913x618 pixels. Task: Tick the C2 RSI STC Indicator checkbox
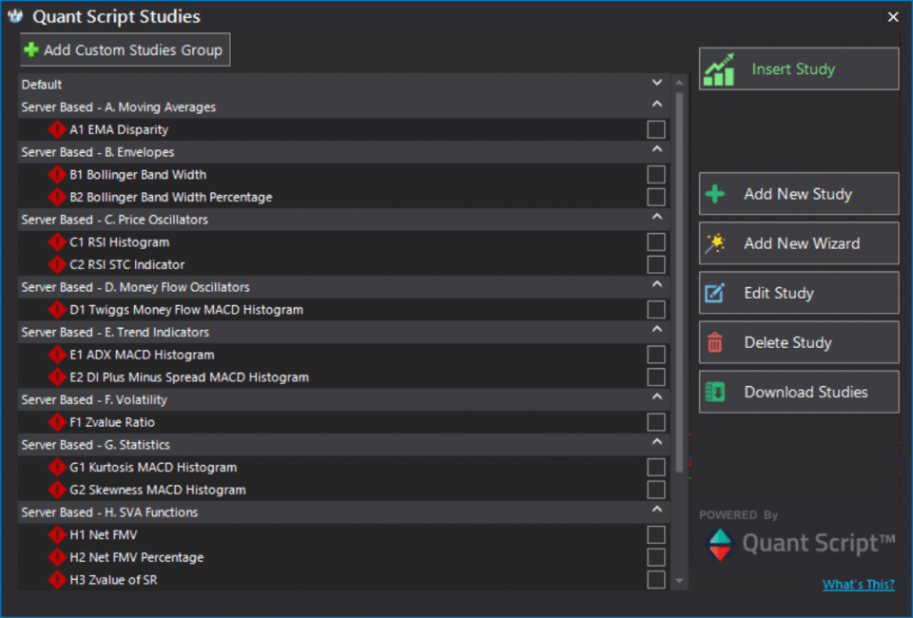pos(656,264)
